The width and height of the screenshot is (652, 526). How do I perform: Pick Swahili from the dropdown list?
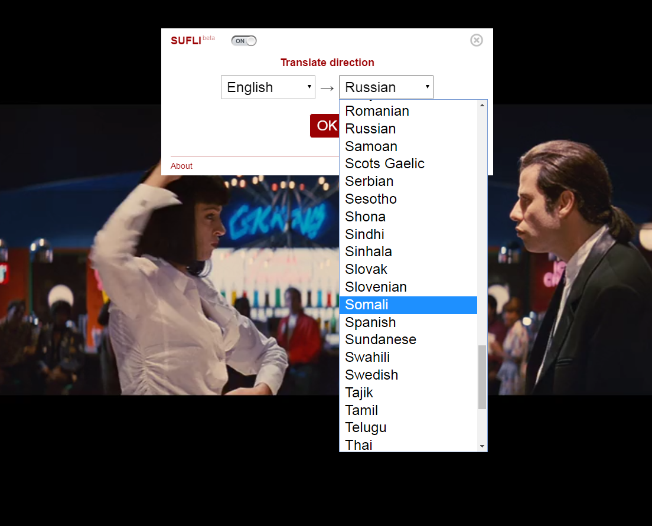point(408,357)
